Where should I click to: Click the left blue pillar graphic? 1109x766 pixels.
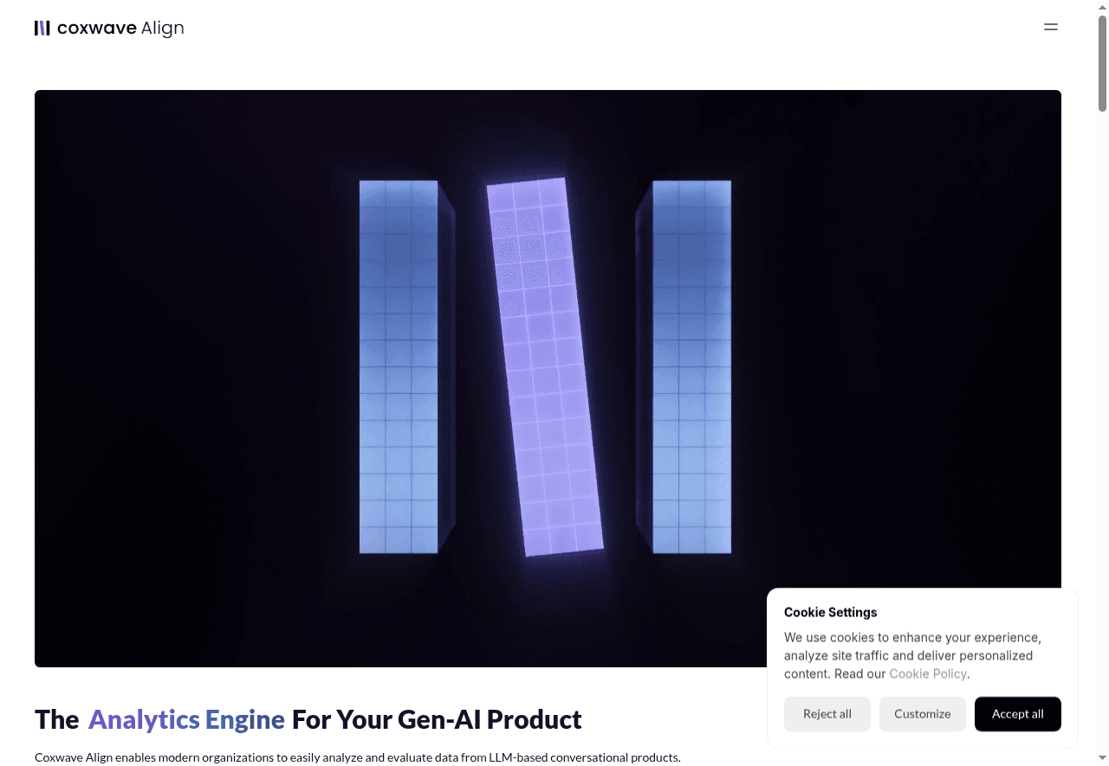click(399, 367)
